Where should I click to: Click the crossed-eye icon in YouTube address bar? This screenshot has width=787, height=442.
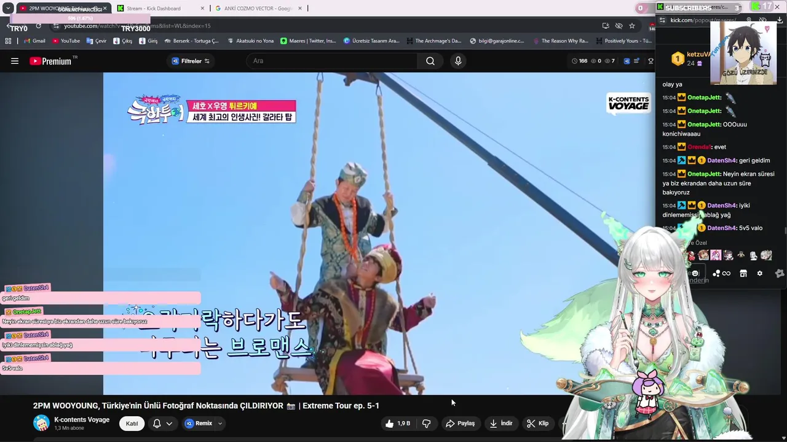pyautogui.click(x=619, y=26)
